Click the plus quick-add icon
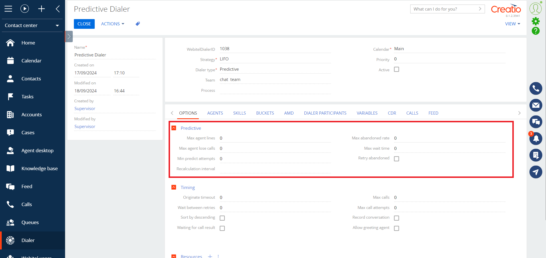546x258 pixels. click(42, 9)
